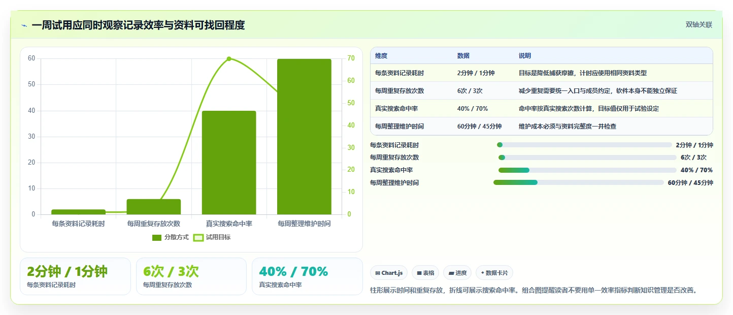The width and height of the screenshot is (733, 315).
Task: Click the description text starting 柱形展示时间和重复存放
Action: pos(534,291)
